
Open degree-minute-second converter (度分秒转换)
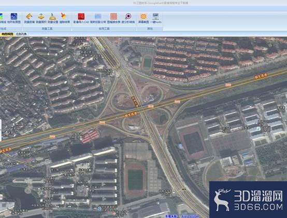128,19
